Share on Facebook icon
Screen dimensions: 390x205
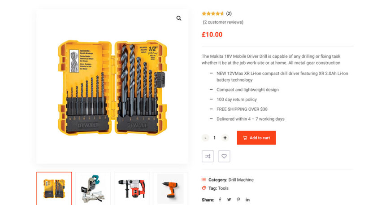click(x=220, y=200)
